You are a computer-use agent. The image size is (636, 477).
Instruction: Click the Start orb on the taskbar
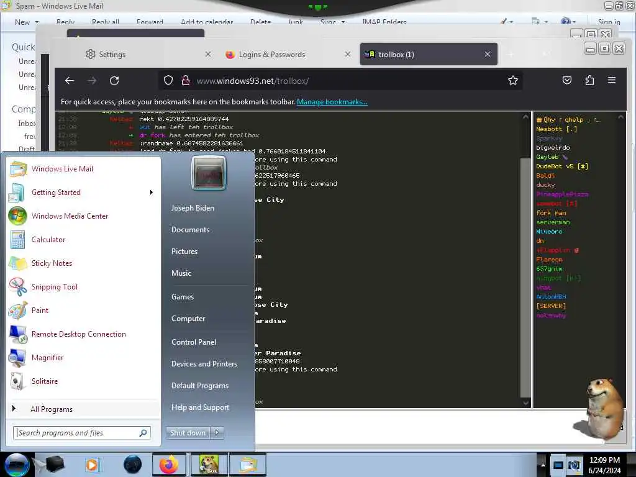click(17, 465)
